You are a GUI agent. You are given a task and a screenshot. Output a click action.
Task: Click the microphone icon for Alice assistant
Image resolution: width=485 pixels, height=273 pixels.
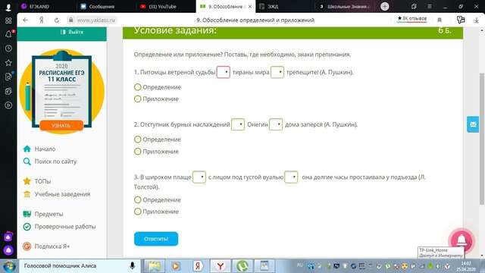(132, 265)
